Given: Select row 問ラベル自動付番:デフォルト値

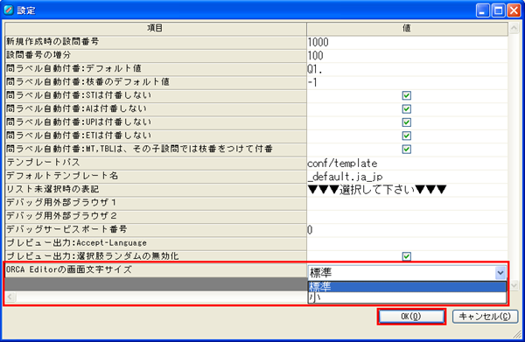Looking at the screenshot, I should pyautogui.click(x=156, y=69).
